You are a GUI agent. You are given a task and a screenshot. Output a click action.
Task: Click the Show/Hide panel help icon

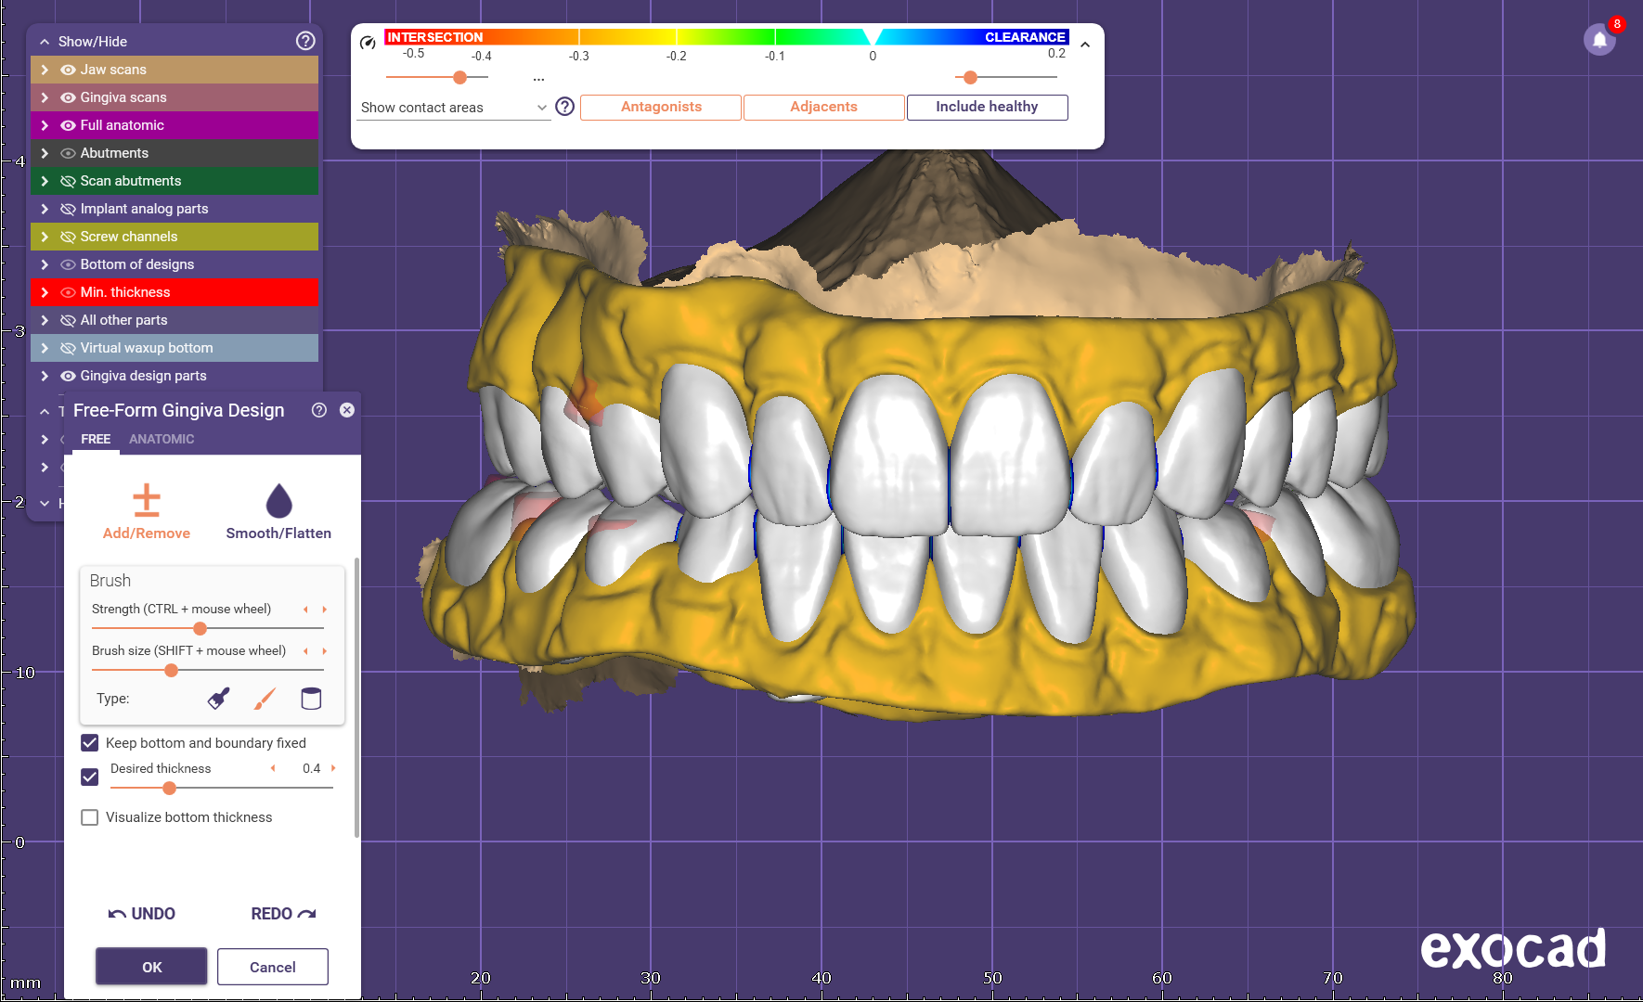pyautogui.click(x=304, y=41)
